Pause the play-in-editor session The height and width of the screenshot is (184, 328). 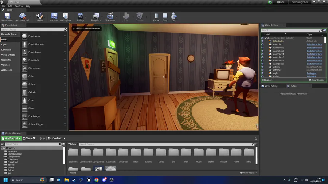(156, 17)
